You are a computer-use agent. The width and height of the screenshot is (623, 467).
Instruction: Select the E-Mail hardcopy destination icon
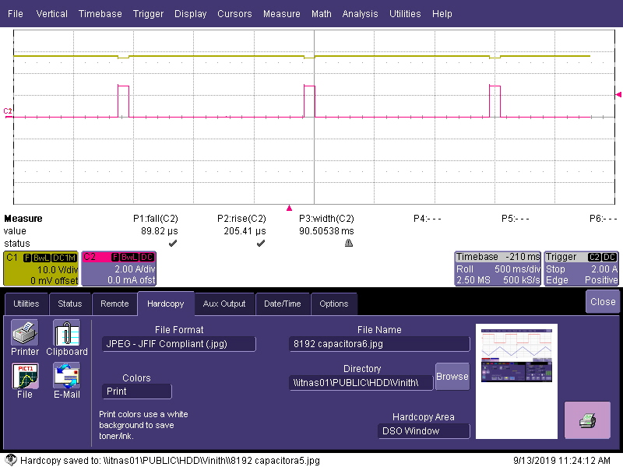click(x=66, y=376)
